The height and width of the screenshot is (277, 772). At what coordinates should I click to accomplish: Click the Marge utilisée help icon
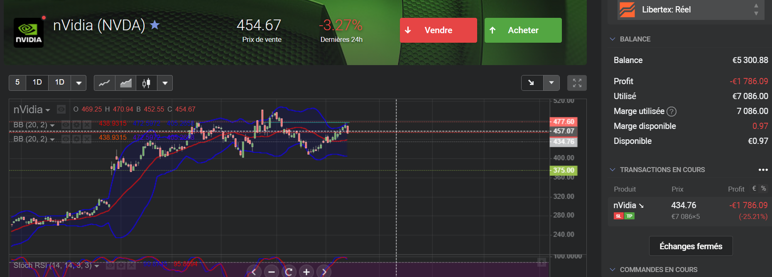click(671, 112)
